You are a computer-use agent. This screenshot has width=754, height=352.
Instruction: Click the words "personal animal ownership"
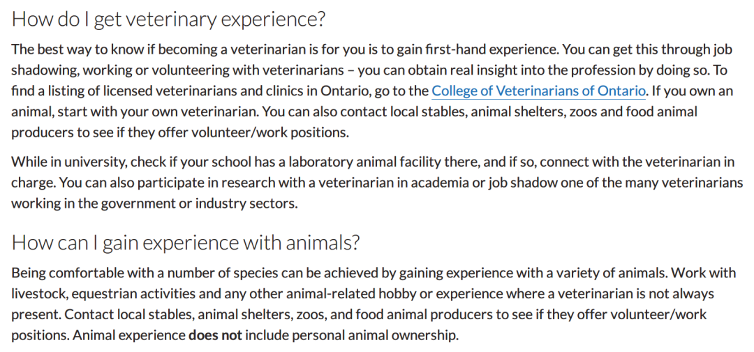coord(375,335)
